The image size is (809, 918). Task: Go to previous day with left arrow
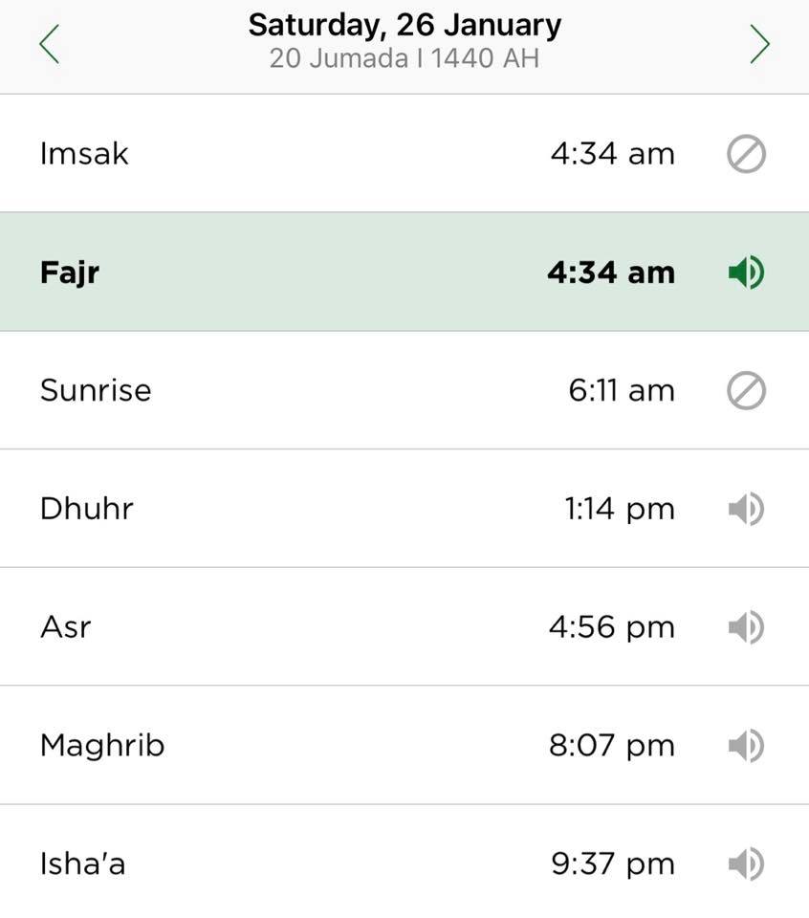tap(49, 44)
